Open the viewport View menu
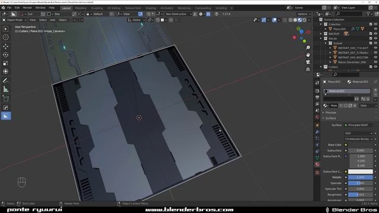Screen dimensions: 379x213 click(x=33, y=20)
